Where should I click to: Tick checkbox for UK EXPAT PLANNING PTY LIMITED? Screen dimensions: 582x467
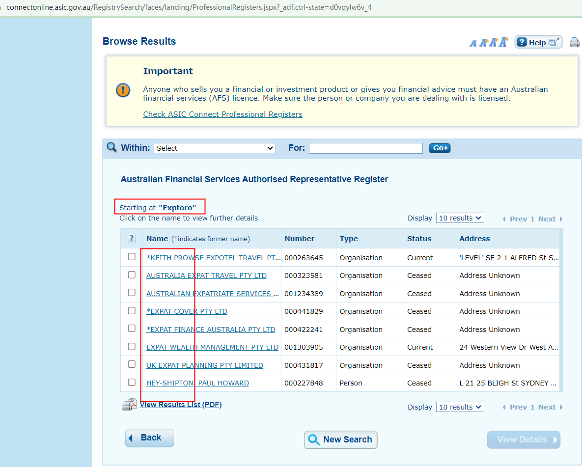point(132,364)
